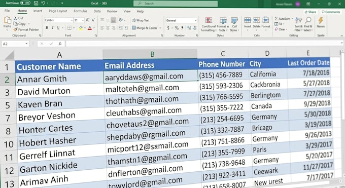Select the Format Painter tool
The image size is (345, 188).
point(26,29)
